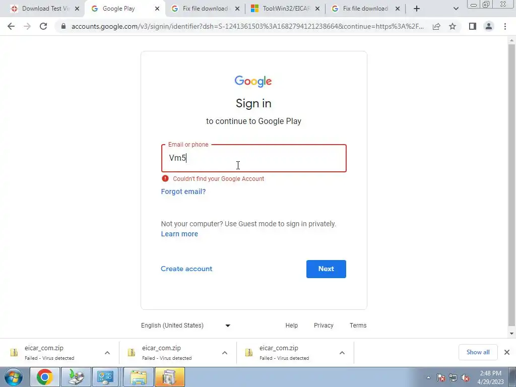Click the Forgot email? link
Screen dimensions: 516x387
(x=183, y=191)
